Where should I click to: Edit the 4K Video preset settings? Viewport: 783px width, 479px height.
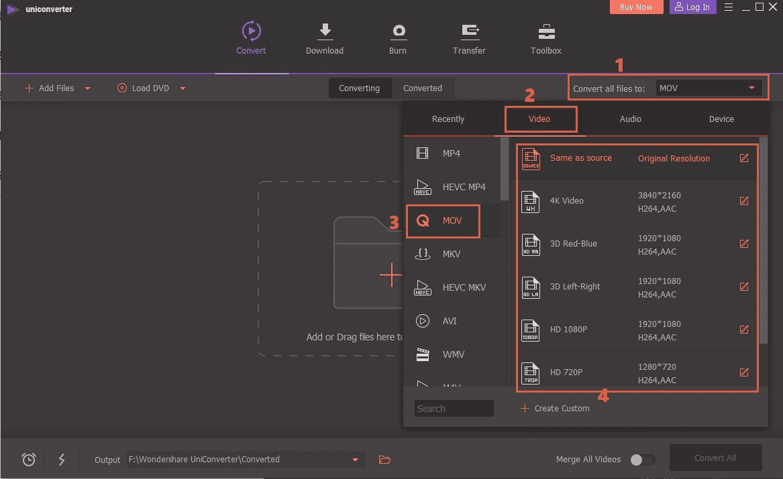point(743,201)
